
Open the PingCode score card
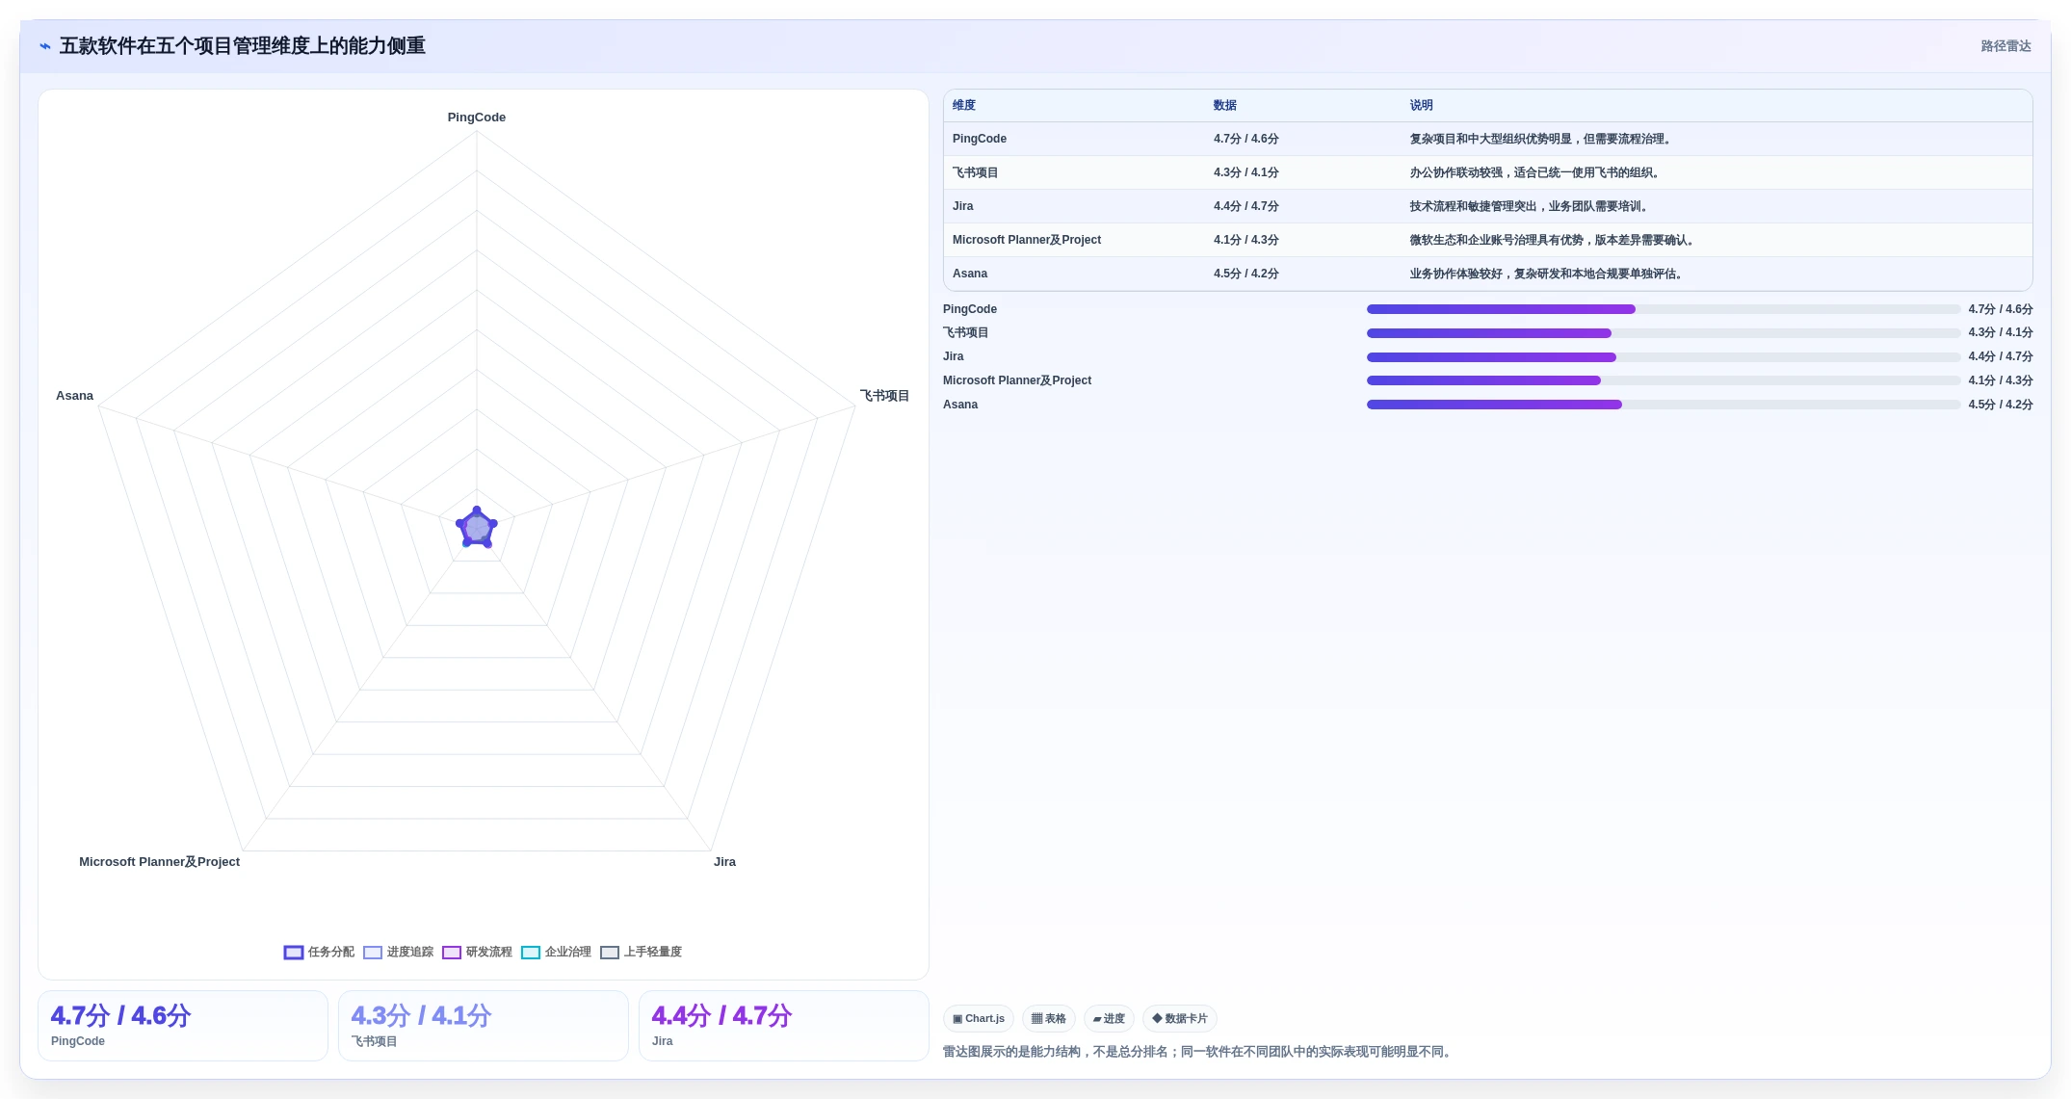point(183,1026)
